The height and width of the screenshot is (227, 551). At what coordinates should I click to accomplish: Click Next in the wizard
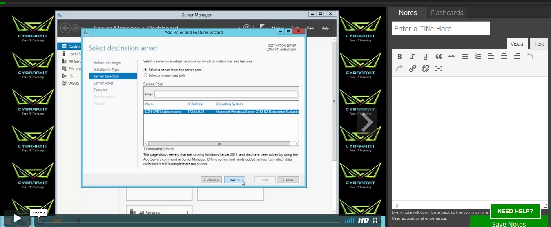234,180
